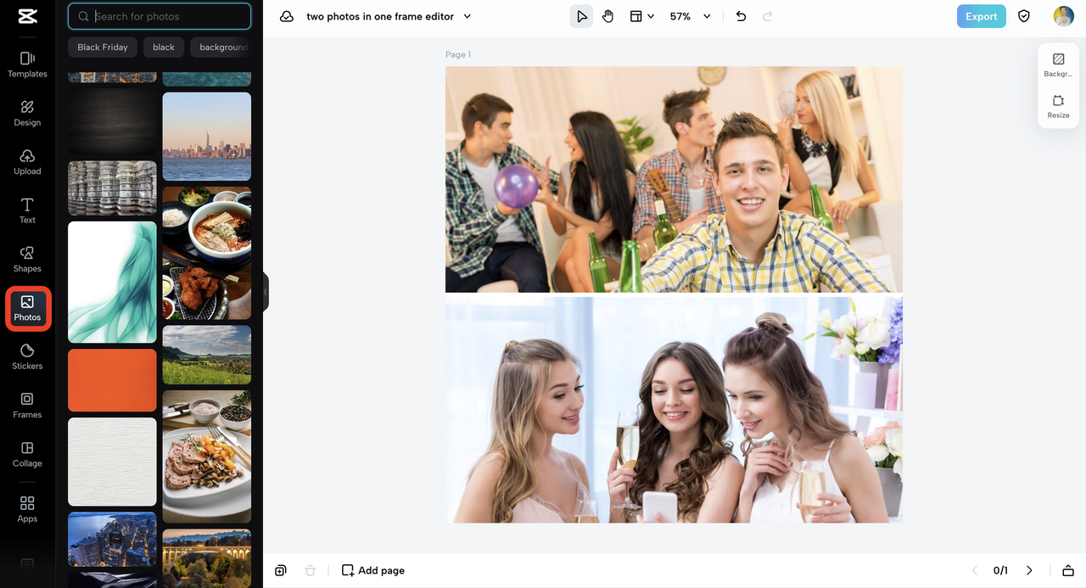The height and width of the screenshot is (588, 1086).
Task: Select the hand pan tool
Action: pos(607,16)
